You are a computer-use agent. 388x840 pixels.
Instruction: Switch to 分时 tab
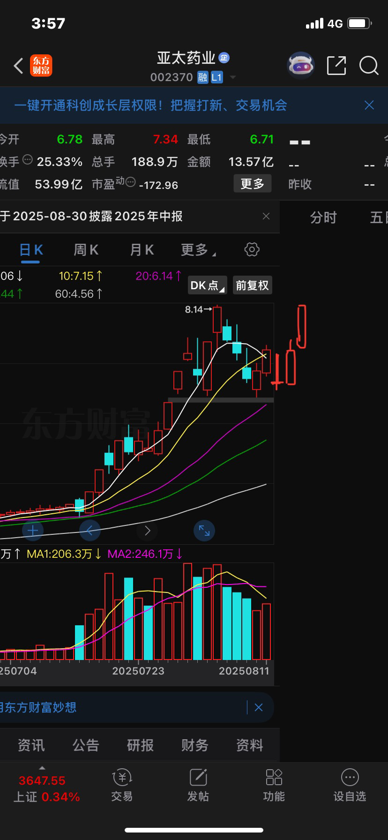(x=323, y=217)
